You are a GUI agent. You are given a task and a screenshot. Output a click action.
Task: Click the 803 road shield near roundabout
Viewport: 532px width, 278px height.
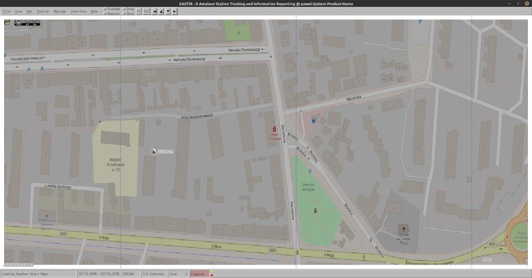click(x=492, y=244)
